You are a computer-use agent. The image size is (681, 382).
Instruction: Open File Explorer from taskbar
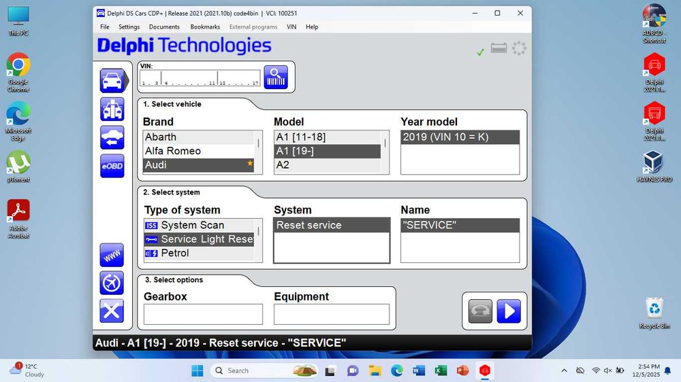(x=375, y=370)
